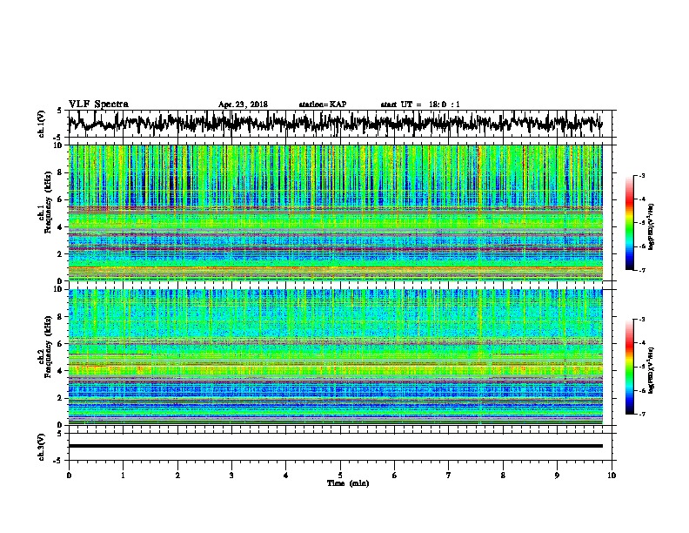Click the ch.2 colorbar label "log(PSD)(V²/Hz)"
The height and width of the screenshot is (533, 689).
[x=651, y=370]
